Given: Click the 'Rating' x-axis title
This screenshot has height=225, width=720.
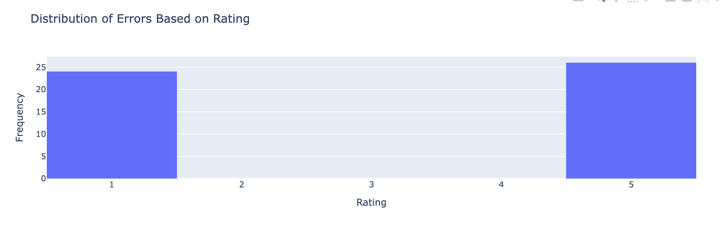Looking at the screenshot, I should point(371,203).
